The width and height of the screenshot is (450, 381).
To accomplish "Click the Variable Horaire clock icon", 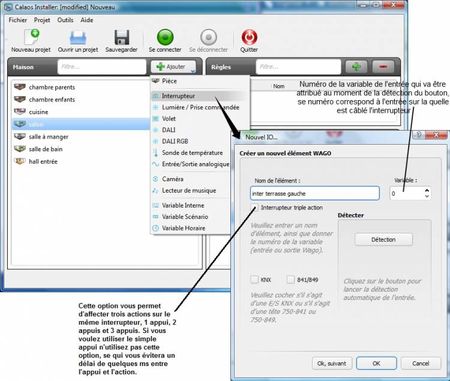I will click(x=155, y=228).
